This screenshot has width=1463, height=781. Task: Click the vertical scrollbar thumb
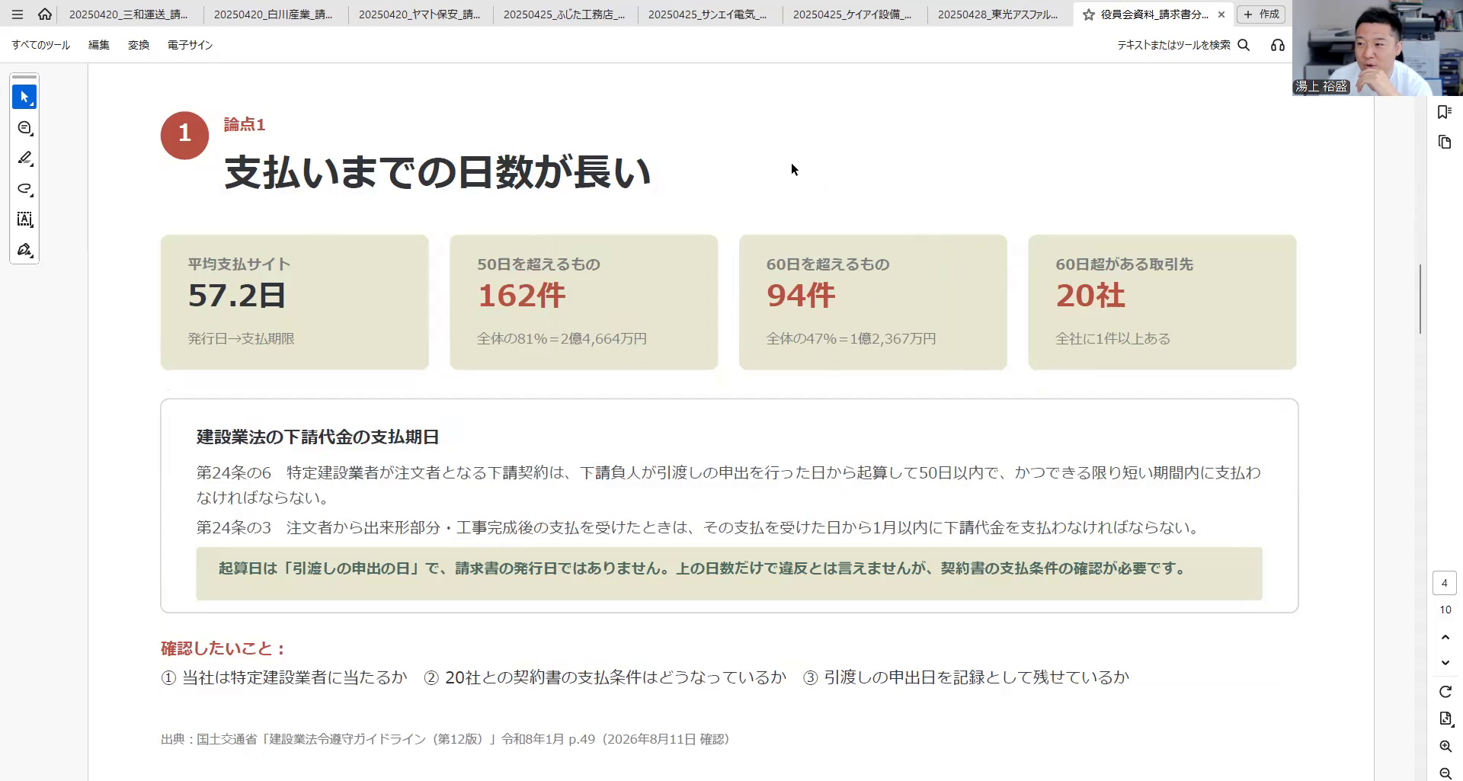(x=1420, y=299)
